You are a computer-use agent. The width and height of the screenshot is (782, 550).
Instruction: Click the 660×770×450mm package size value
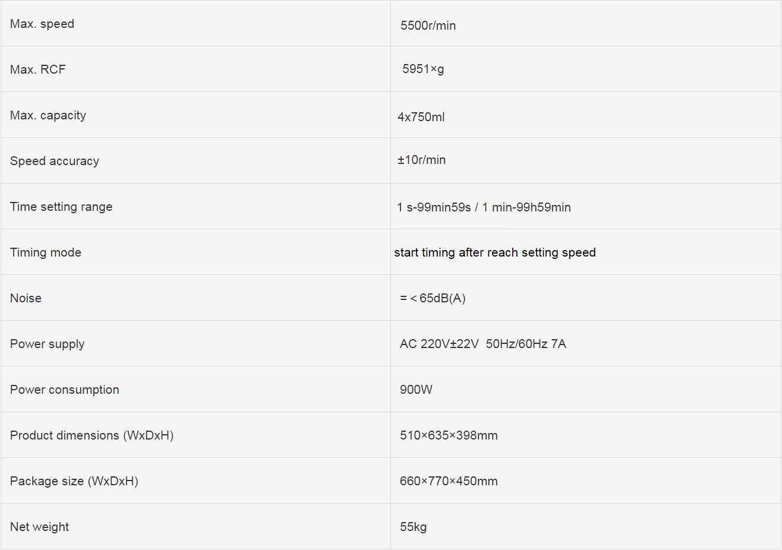point(449,481)
